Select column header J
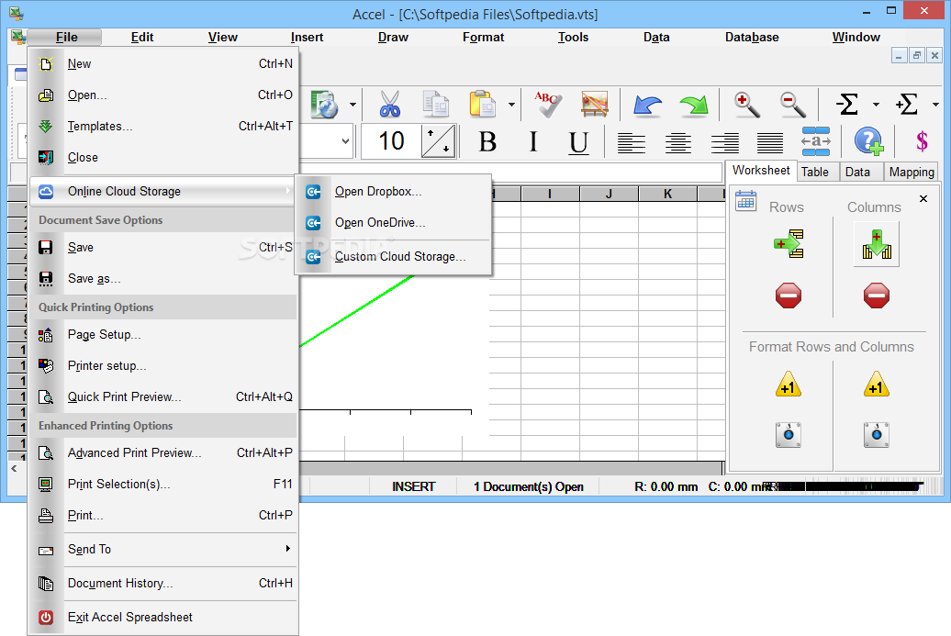The height and width of the screenshot is (636, 951). coord(609,194)
